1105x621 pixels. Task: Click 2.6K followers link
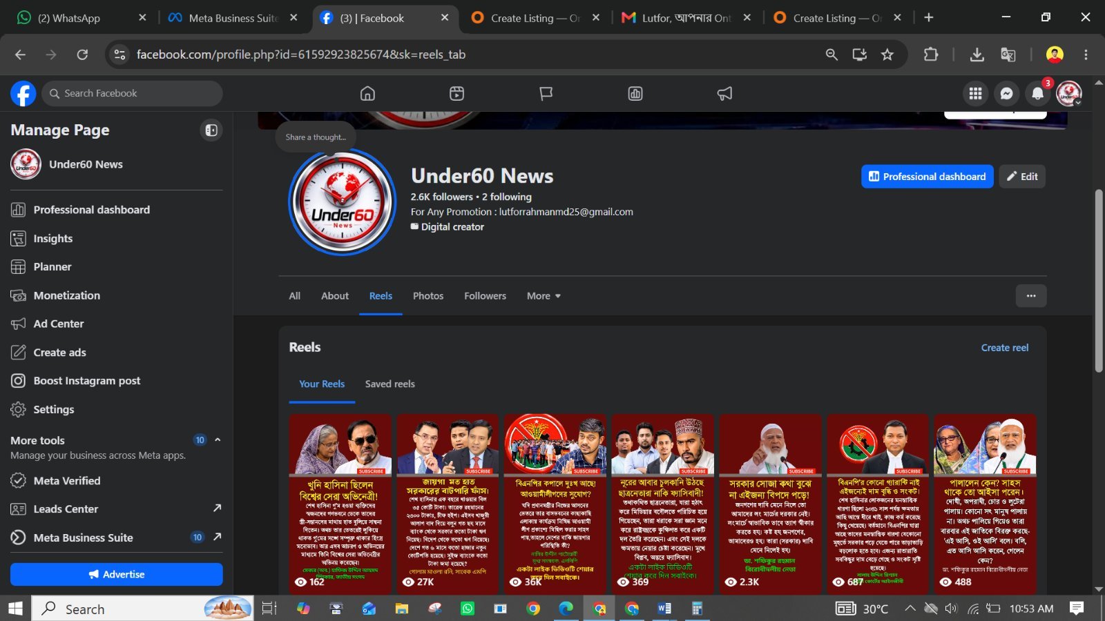pyautogui.click(x=442, y=197)
